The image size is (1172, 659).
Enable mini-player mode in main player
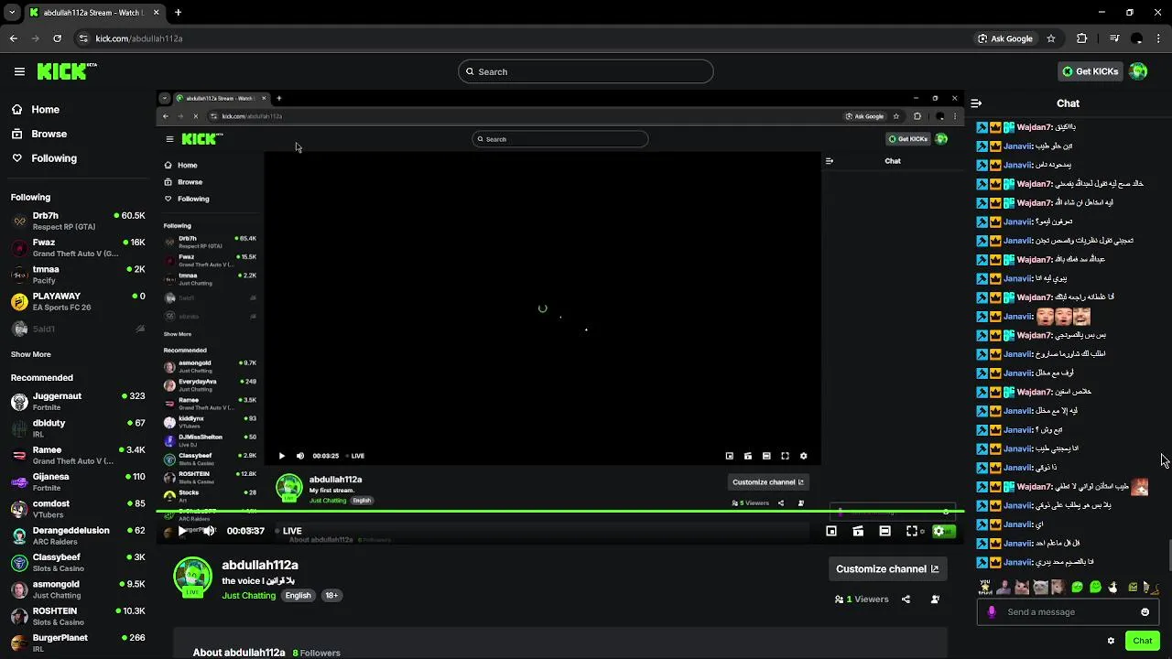click(831, 531)
